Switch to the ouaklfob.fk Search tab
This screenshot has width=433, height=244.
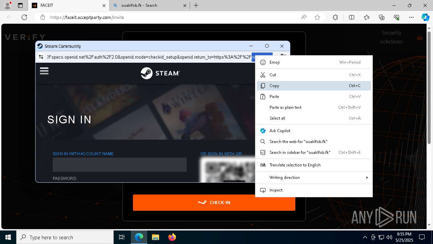(150, 5)
